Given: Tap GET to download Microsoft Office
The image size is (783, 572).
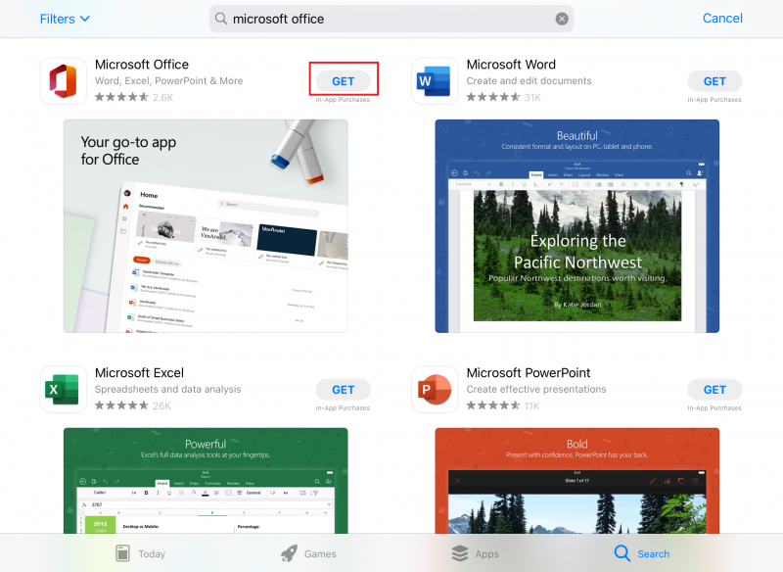Looking at the screenshot, I should tap(344, 80).
